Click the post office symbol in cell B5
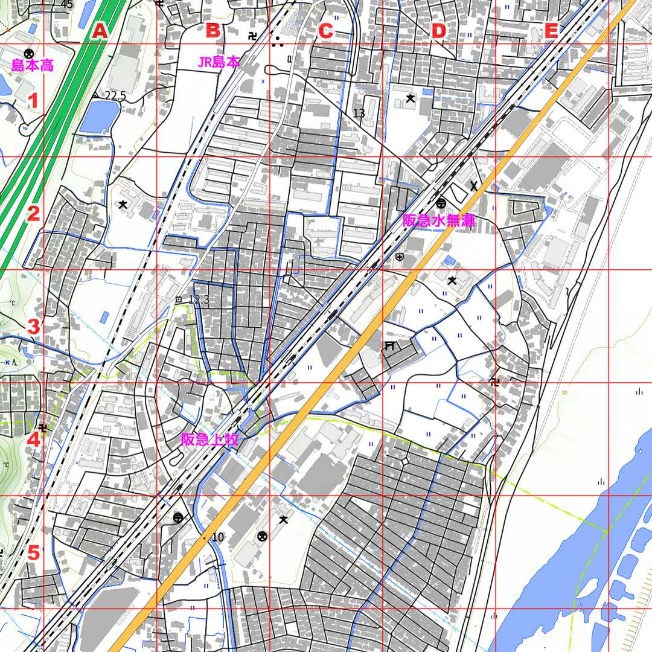This screenshot has height=652, width=652. click(178, 517)
